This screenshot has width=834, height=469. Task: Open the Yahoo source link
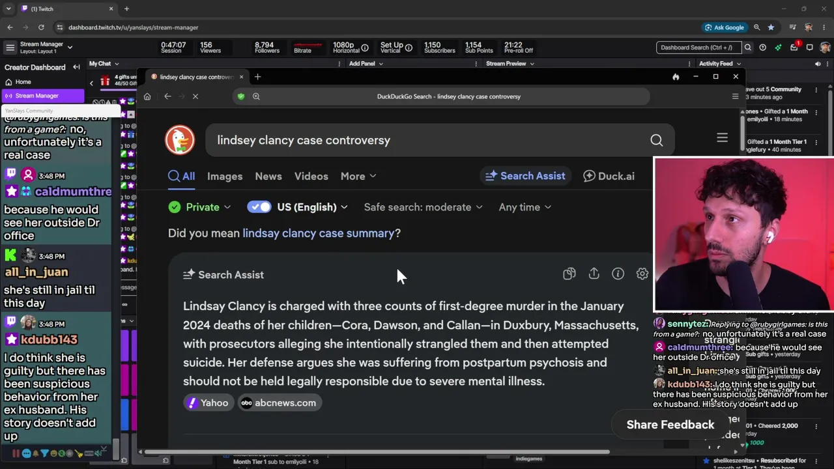[208, 403]
